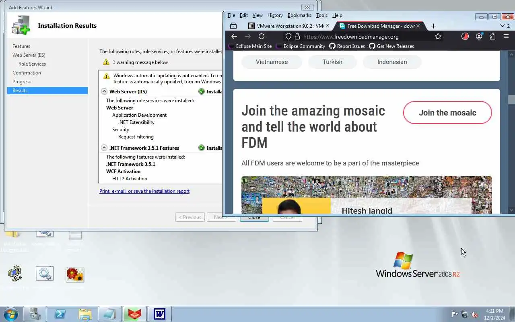
Task: Open Get New Releases bookmark
Action: [x=391, y=46]
